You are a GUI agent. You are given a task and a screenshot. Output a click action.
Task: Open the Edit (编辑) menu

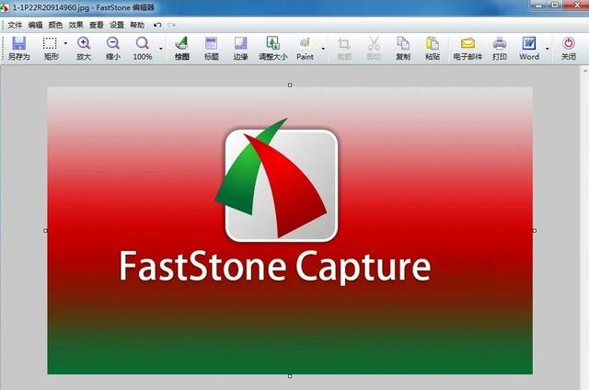click(x=35, y=25)
